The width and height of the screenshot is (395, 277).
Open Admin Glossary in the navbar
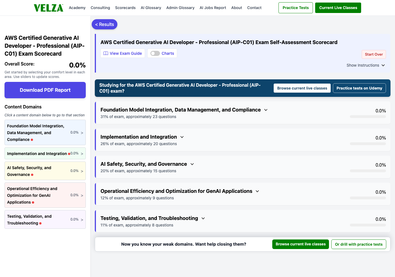[180, 8]
